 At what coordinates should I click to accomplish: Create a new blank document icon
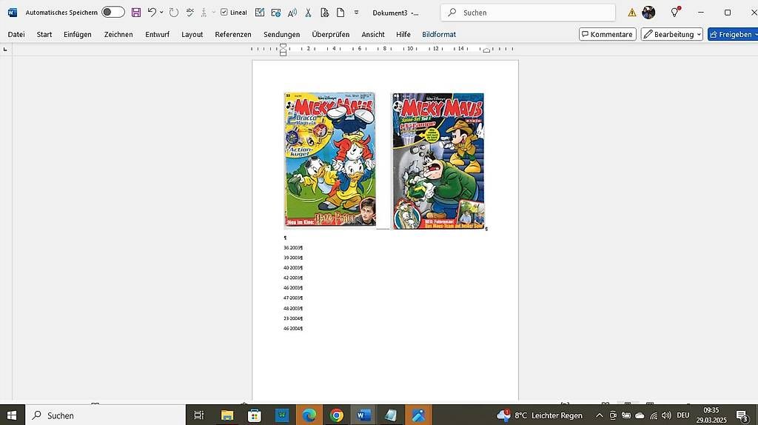point(341,13)
